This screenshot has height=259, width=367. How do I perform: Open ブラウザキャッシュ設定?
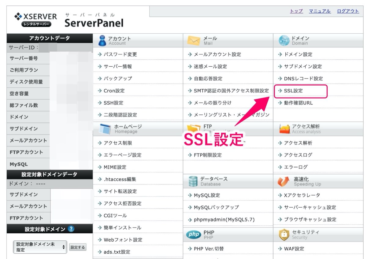pos(310,220)
